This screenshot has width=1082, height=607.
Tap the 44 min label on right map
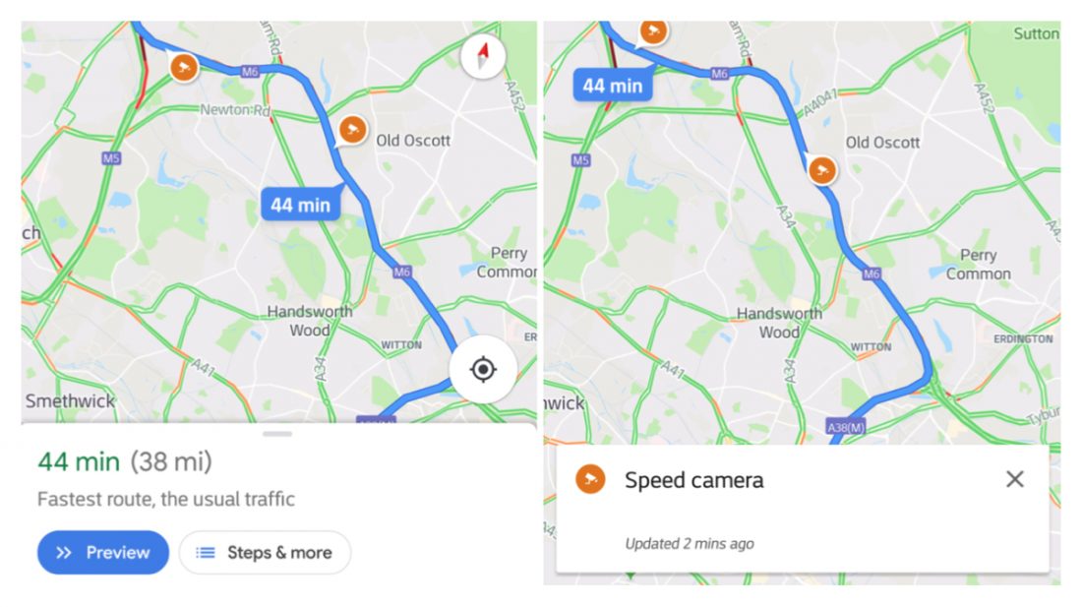[613, 86]
